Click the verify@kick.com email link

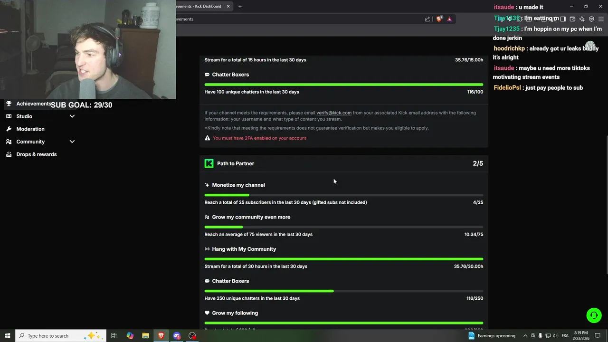point(334,113)
